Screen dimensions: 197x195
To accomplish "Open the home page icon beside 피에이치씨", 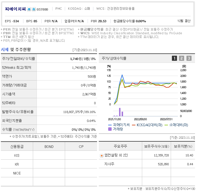I will tap(29, 9).
